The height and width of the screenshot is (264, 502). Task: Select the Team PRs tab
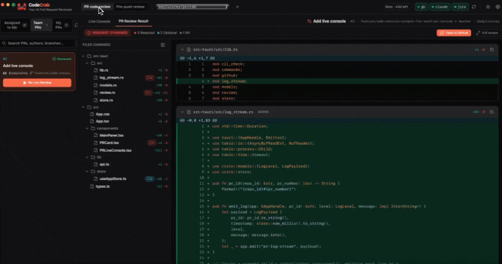click(x=41, y=25)
